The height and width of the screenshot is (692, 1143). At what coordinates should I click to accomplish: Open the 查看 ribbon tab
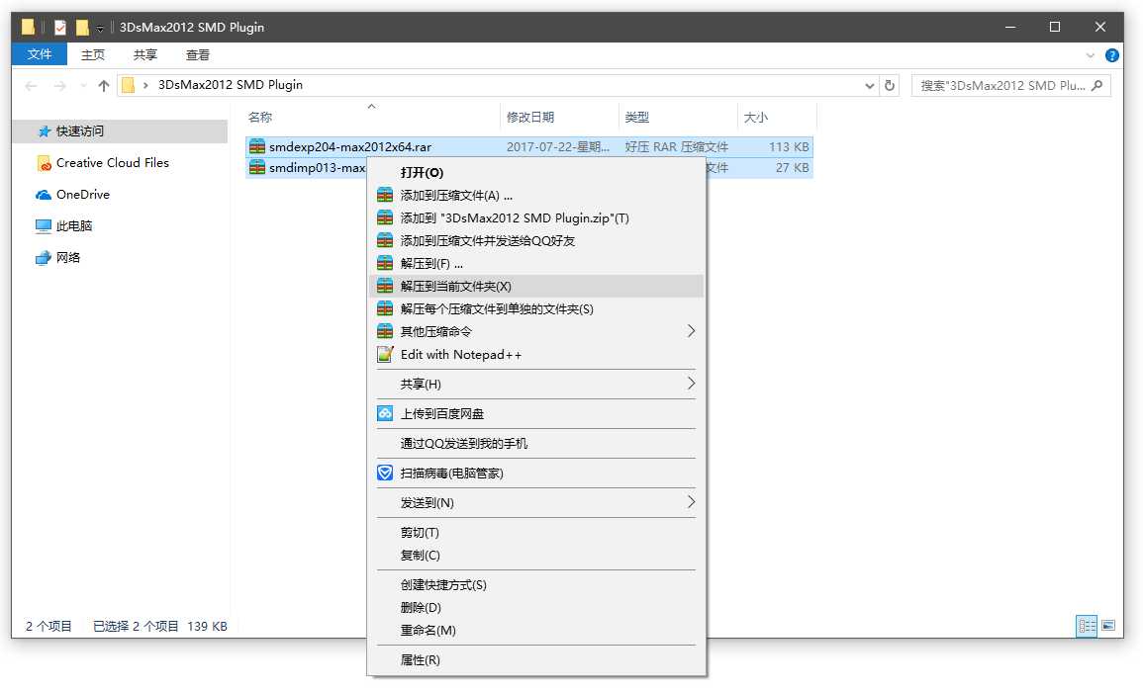(x=198, y=54)
